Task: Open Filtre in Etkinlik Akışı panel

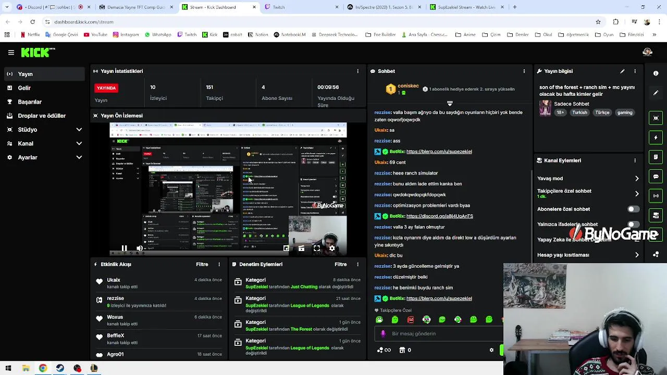Action: [x=202, y=264]
